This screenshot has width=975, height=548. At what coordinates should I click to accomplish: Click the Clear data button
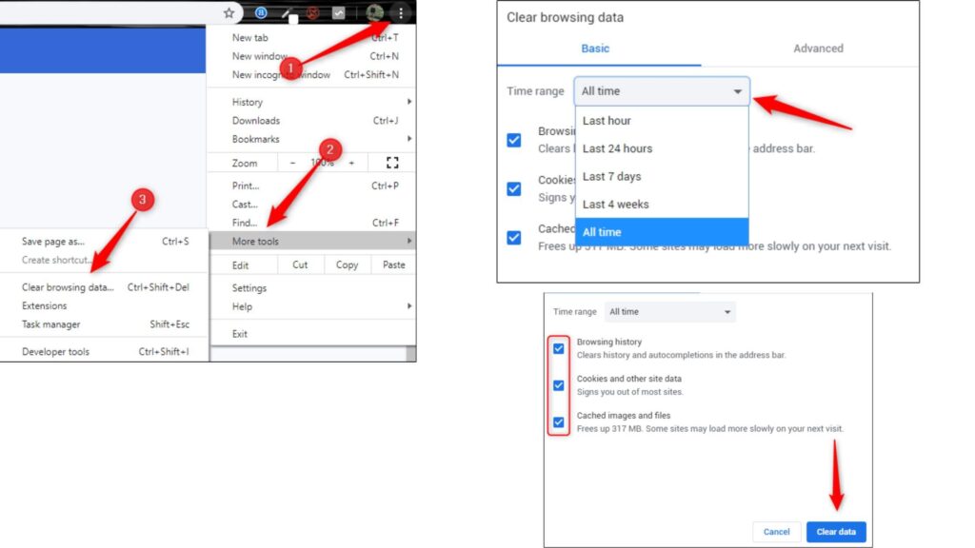(836, 532)
